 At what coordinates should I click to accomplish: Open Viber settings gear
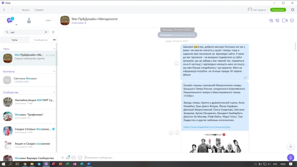click(x=293, y=10)
